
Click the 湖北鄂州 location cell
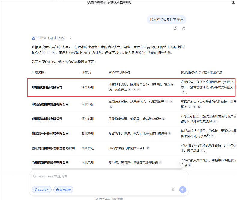pos(88,133)
